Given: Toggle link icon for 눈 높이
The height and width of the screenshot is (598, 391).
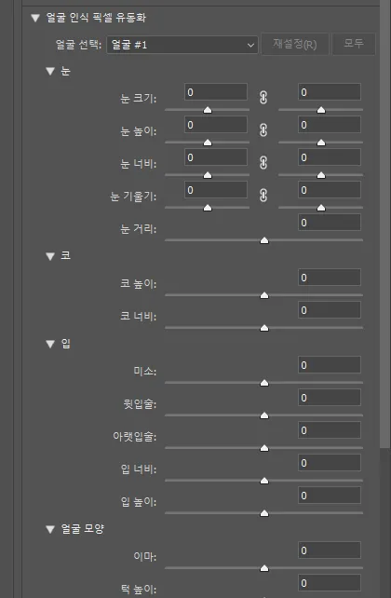Looking at the screenshot, I should [263, 130].
